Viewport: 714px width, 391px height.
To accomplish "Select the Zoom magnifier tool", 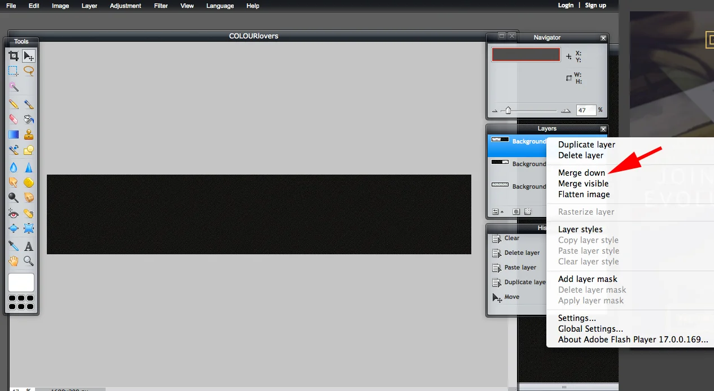I will click(x=29, y=261).
